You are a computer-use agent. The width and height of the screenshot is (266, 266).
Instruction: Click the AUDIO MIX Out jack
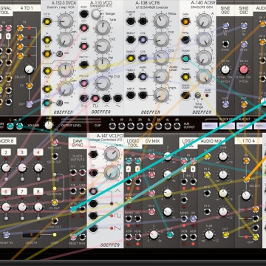click(x=225, y=235)
